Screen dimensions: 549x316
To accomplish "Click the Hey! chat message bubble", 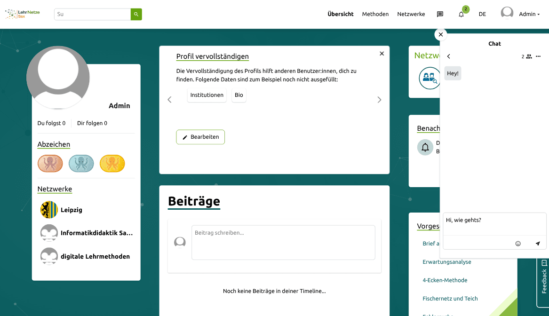I will (453, 73).
